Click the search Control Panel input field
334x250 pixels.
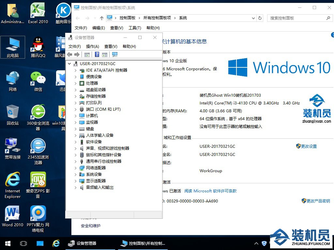tap(297, 18)
